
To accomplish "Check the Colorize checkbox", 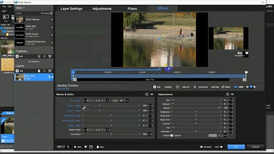I will point(172,136).
